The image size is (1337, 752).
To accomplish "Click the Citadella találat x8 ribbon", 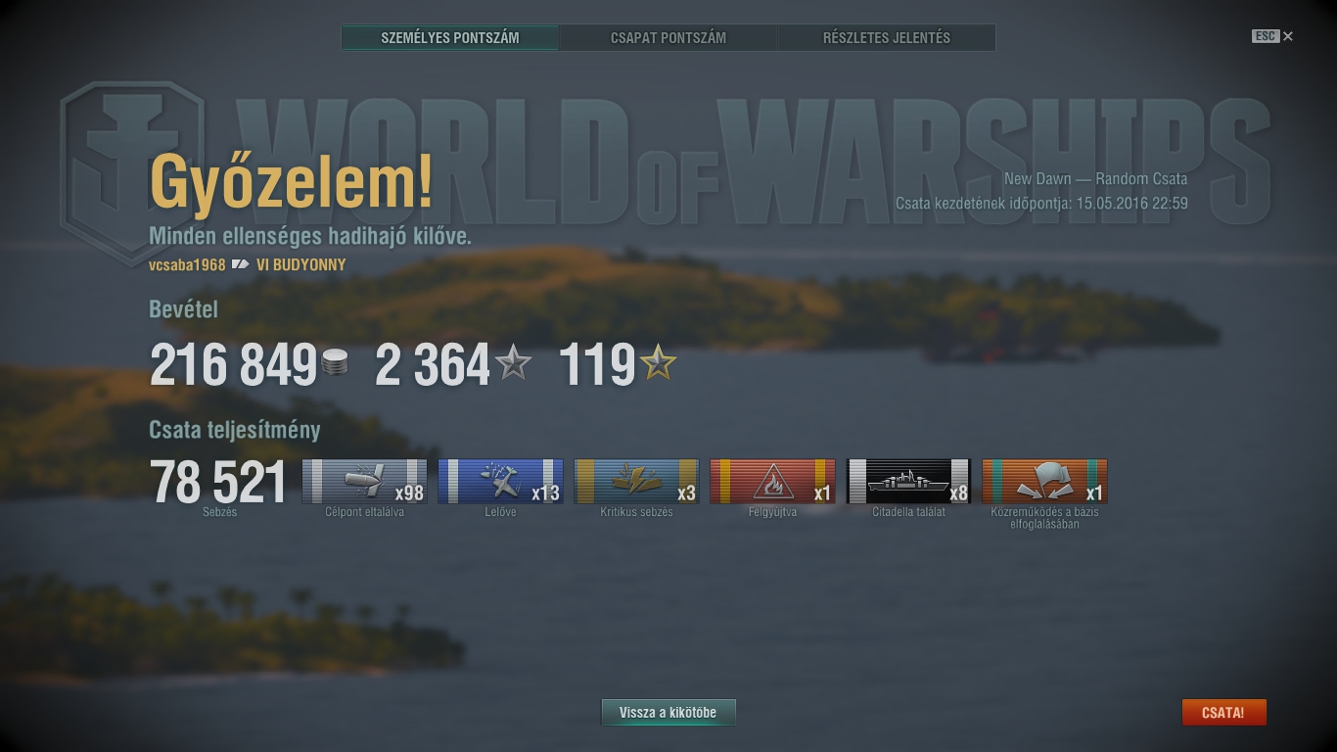I will point(908,481).
